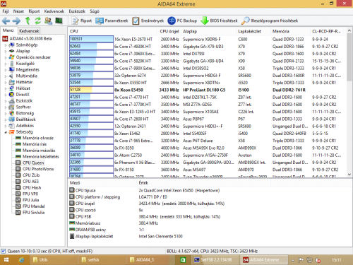Click the 100531 score bar
The height and width of the screenshot is (265, 353).
pyautogui.click(x=91, y=39)
